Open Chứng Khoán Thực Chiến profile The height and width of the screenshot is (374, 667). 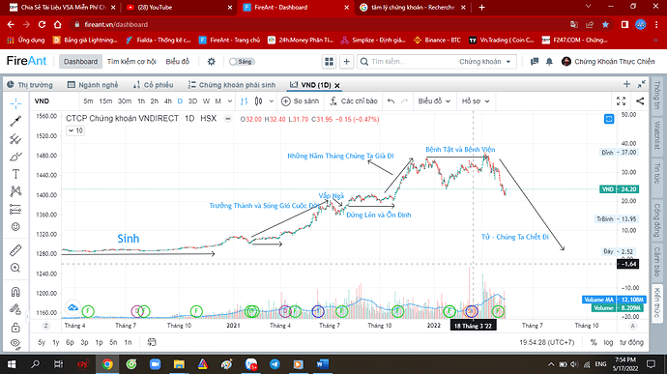click(x=608, y=62)
